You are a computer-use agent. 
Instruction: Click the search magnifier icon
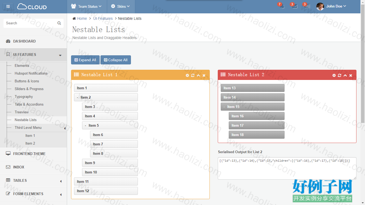pyautogui.click(x=59, y=23)
